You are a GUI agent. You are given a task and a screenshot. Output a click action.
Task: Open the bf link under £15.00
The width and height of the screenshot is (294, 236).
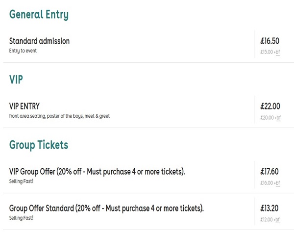pyautogui.click(x=278, y=52)
